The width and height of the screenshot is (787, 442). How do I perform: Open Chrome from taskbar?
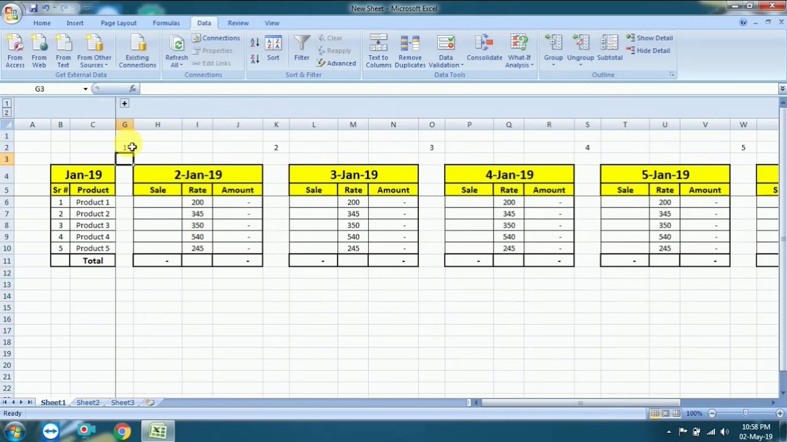point(122,432)
